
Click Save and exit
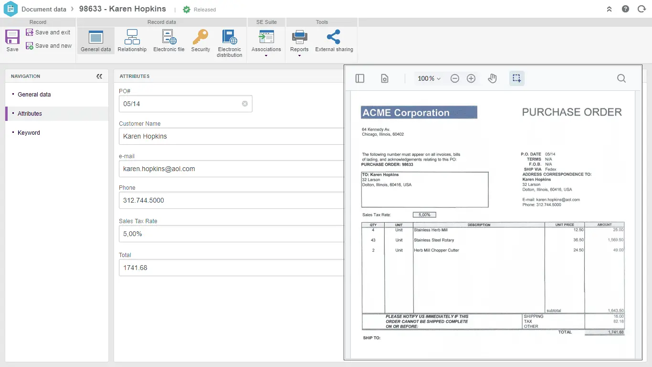48,32
